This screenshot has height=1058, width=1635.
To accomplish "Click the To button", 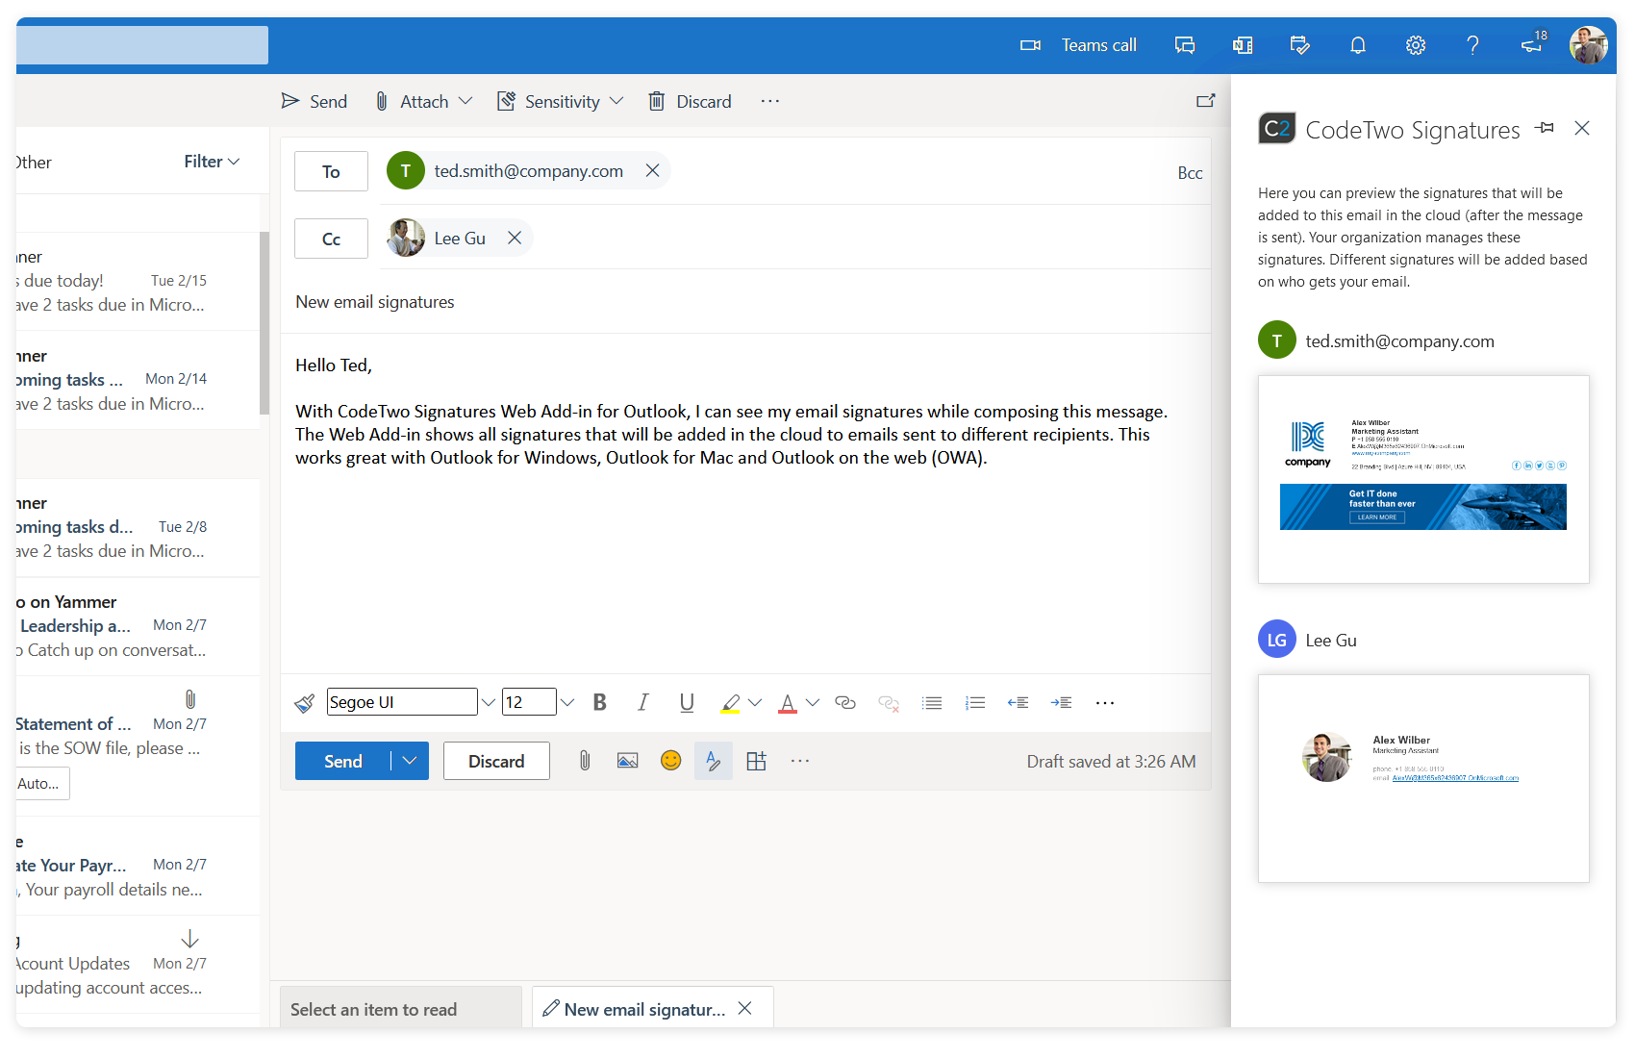I will click(x=331, y=171).
